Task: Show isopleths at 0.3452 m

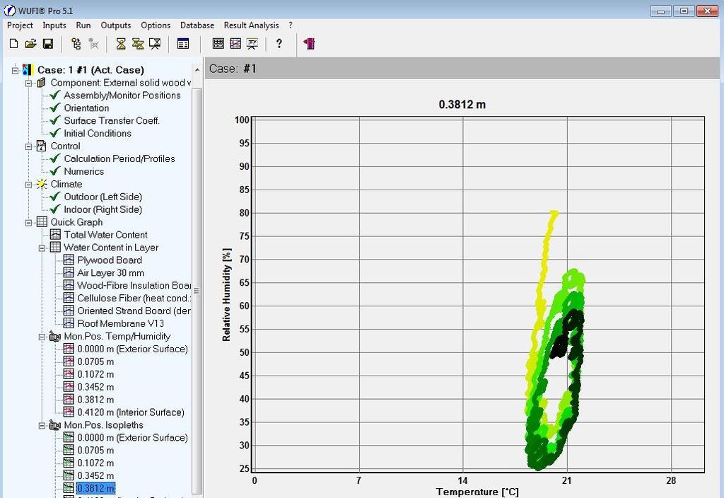Action: click(95, 476)
